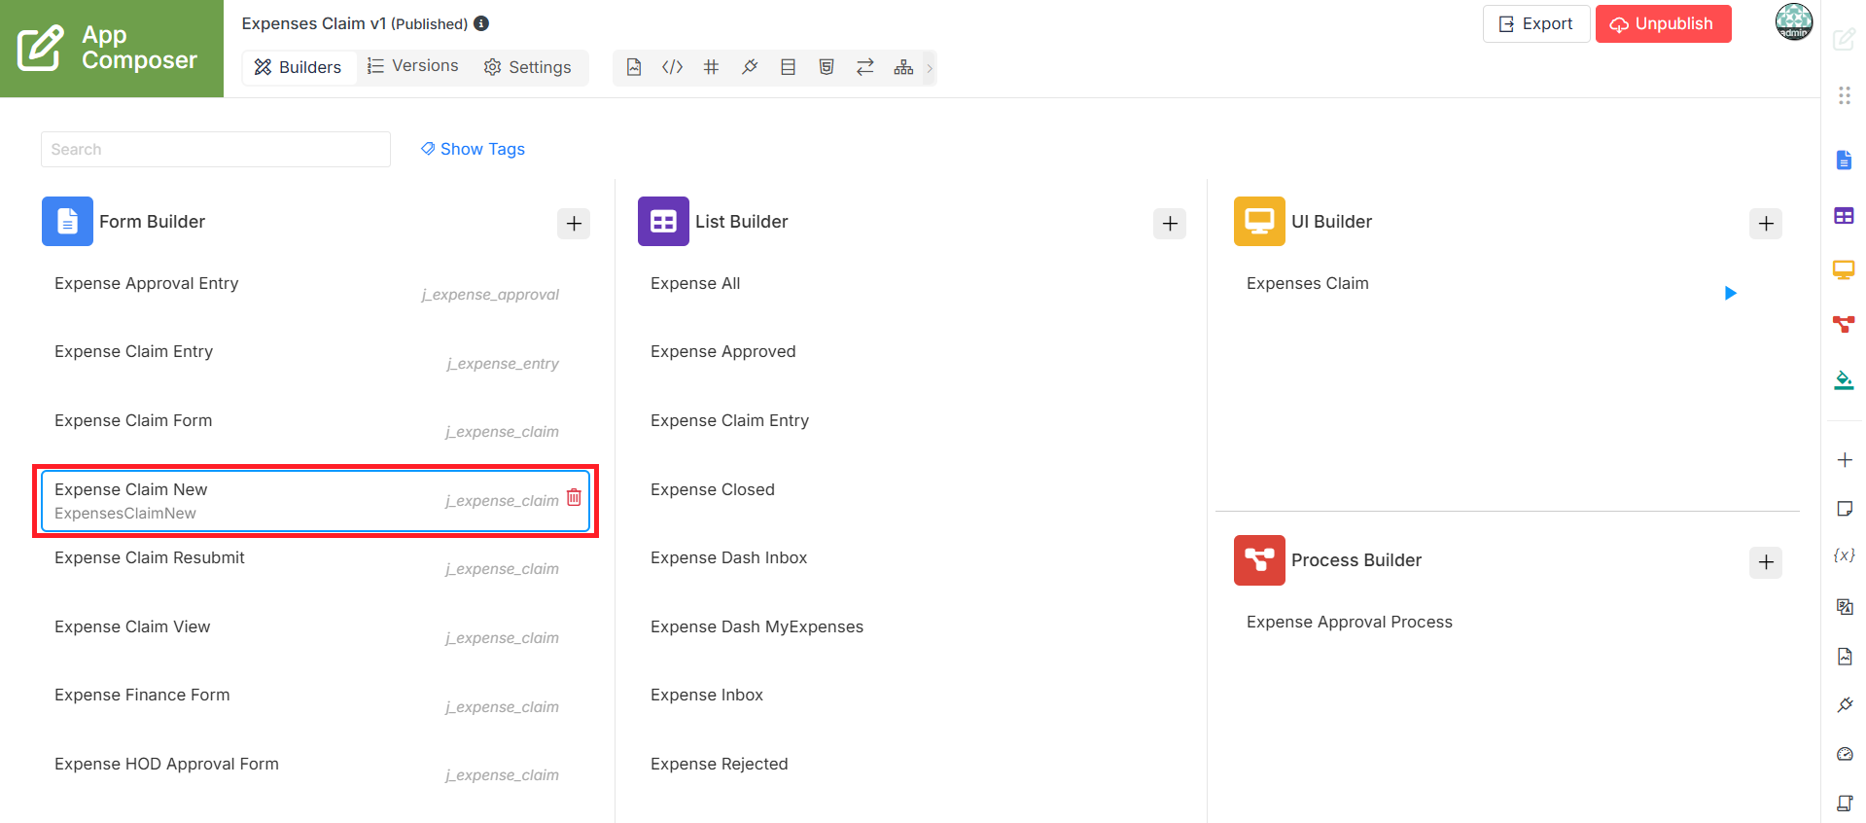This screenshot has height=823, width=1866.
Task: Add a new list in List Builder
Action: (1170, 224)
